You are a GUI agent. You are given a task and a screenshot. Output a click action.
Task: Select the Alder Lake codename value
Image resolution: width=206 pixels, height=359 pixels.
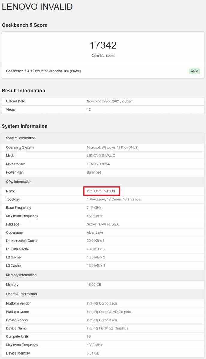(95, 232)
